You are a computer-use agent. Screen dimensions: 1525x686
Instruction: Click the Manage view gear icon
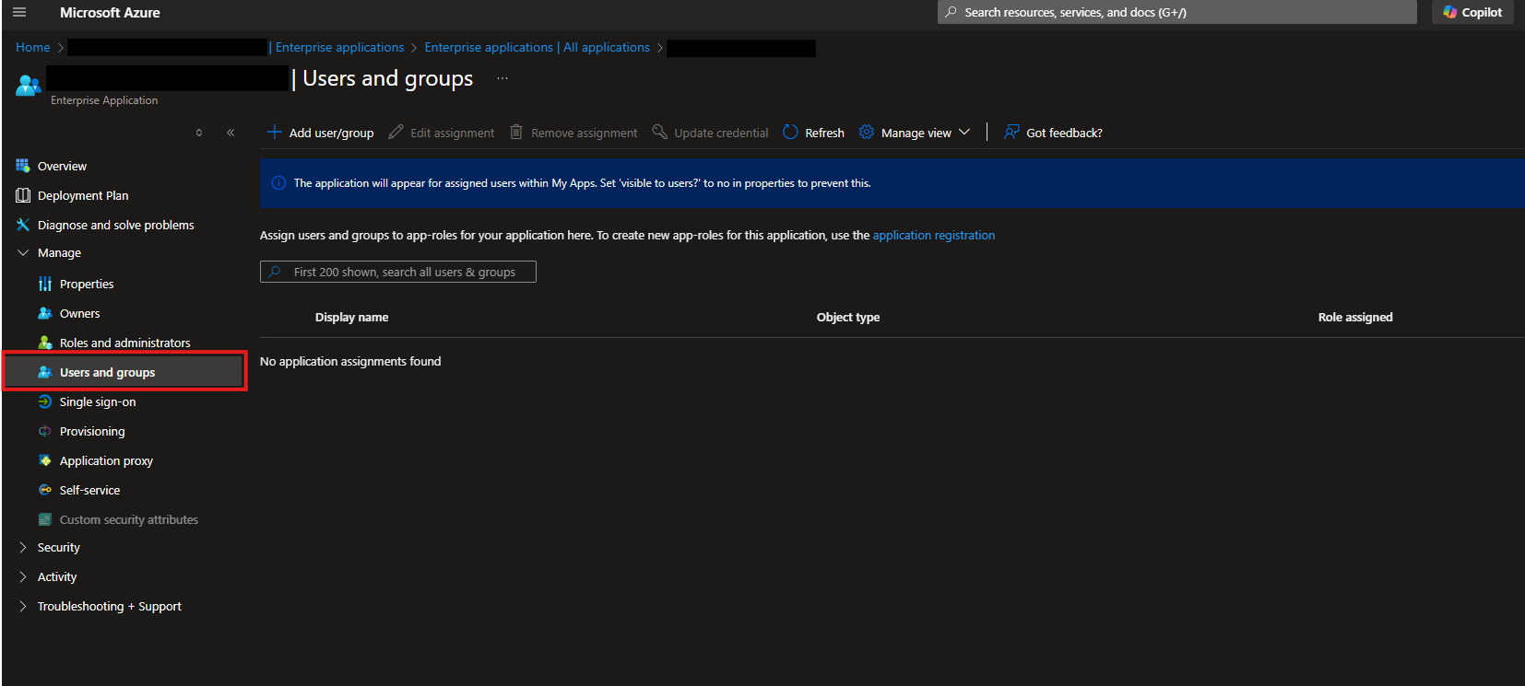[867, 133]
